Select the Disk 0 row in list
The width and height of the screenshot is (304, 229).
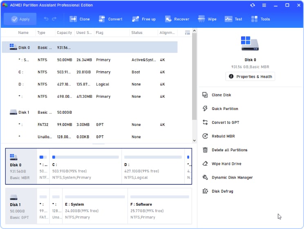[x=89, y=47]
